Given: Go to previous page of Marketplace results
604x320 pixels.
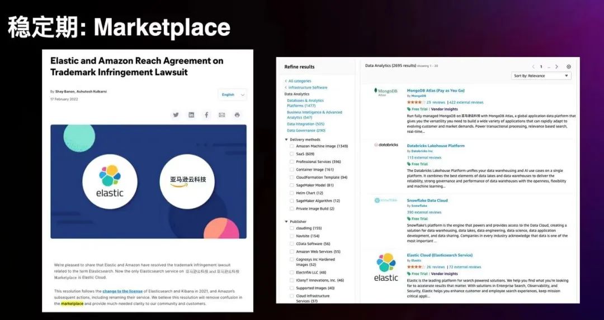Looking at the screenshot, I should [534, 66].
